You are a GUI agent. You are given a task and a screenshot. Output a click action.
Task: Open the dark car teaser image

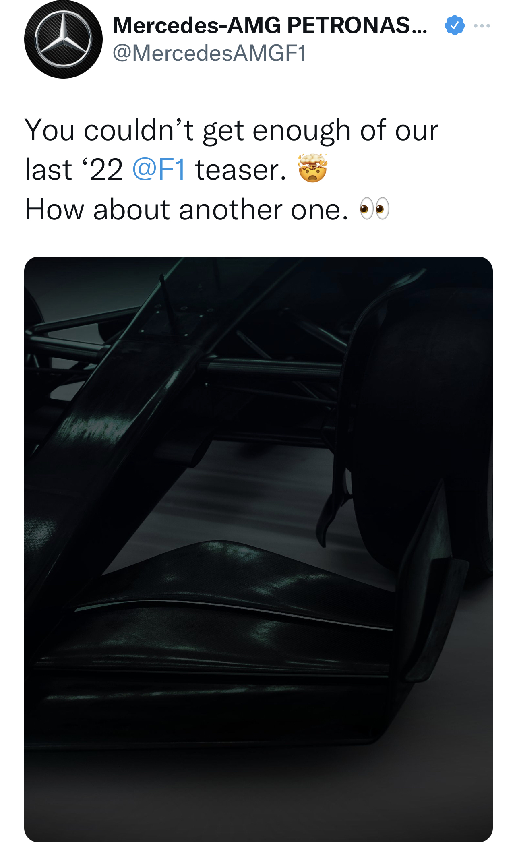click(x=258, y=548)
